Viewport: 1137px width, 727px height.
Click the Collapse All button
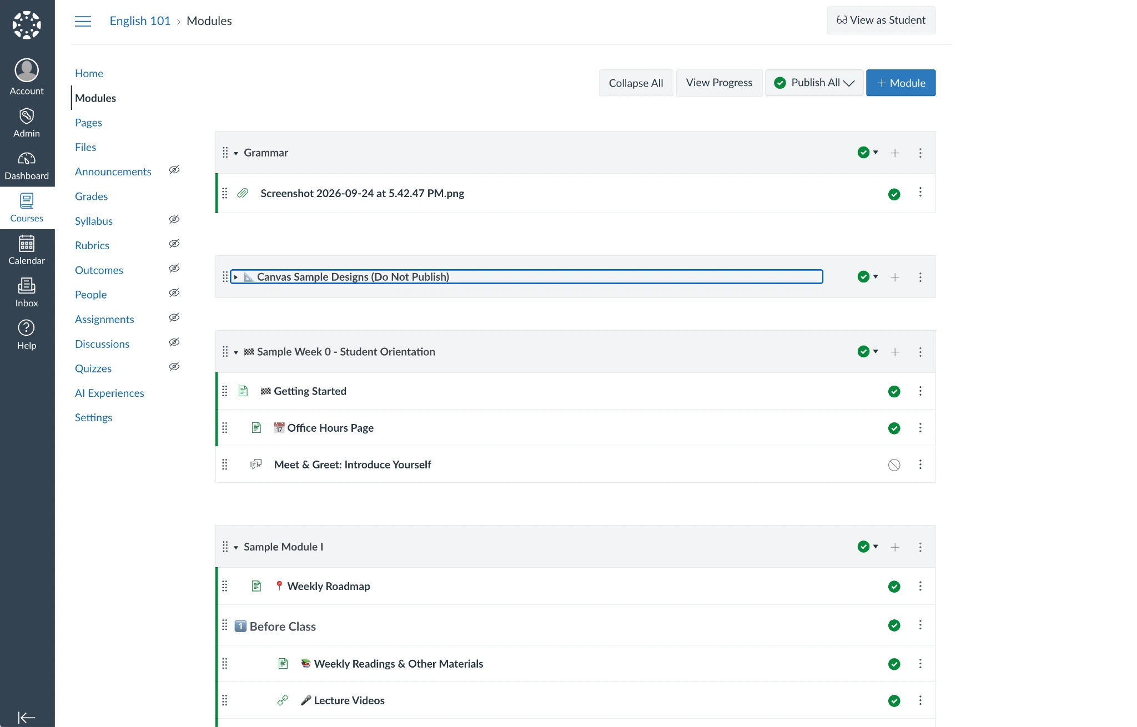coord(636,83)
